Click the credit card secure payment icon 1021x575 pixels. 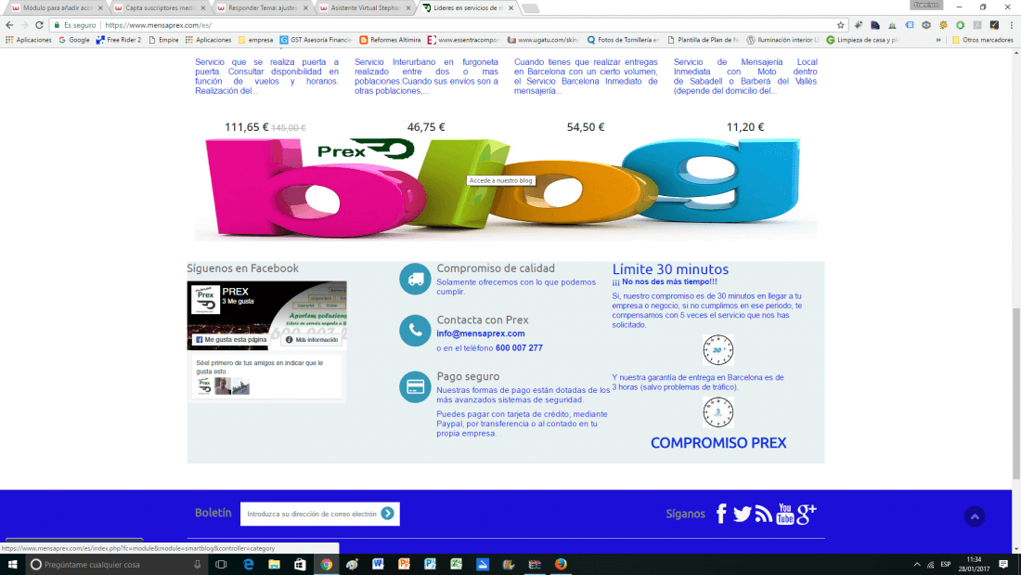pyautogui.click(x=415, y=387)
